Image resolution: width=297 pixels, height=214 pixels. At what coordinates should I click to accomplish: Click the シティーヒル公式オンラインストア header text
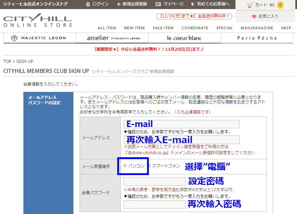click(35, 4)
